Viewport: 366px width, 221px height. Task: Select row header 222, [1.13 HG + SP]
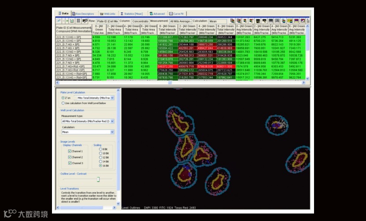click(x=74, y=37)
